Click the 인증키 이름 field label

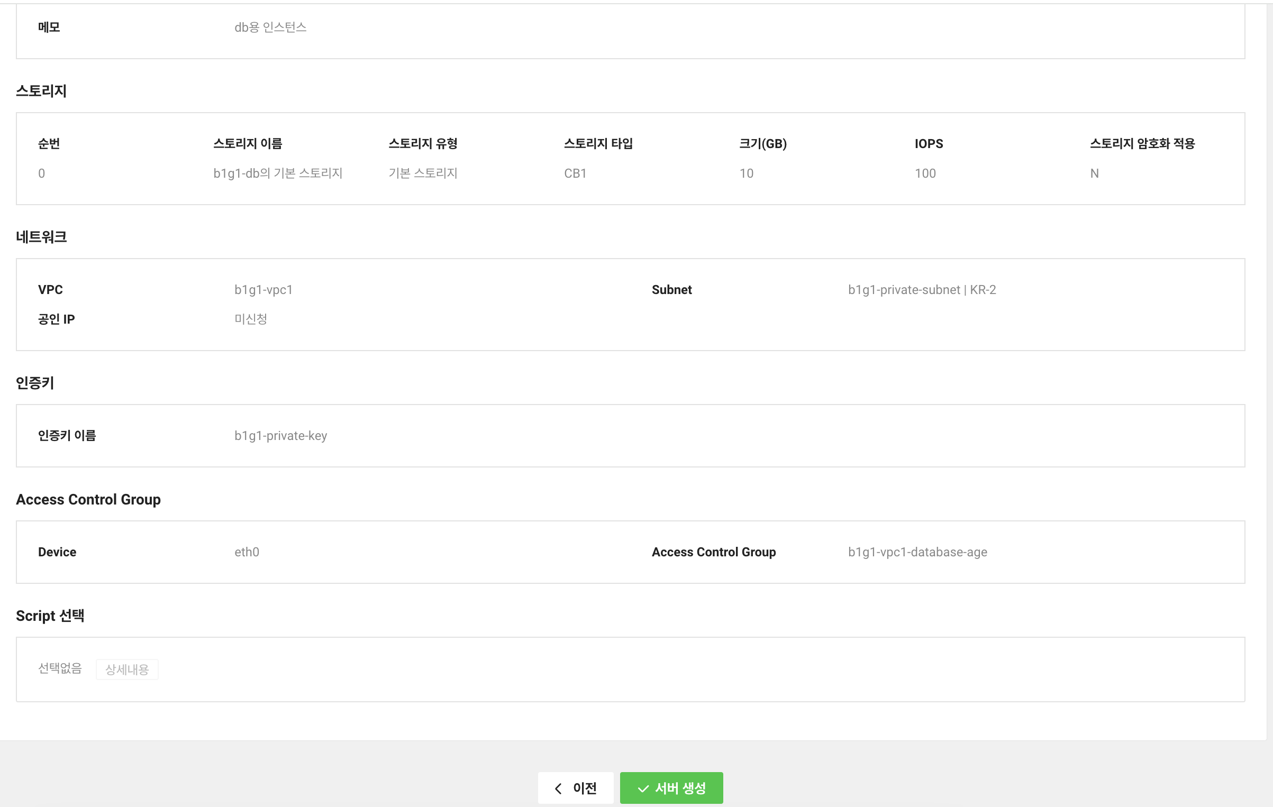pyautogui.click(x=67, y=436)
